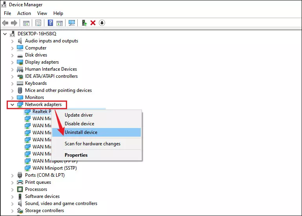Click the red X uninstall toolbar icon
This screenshot has width=302, height=216.
pos(93,23)
